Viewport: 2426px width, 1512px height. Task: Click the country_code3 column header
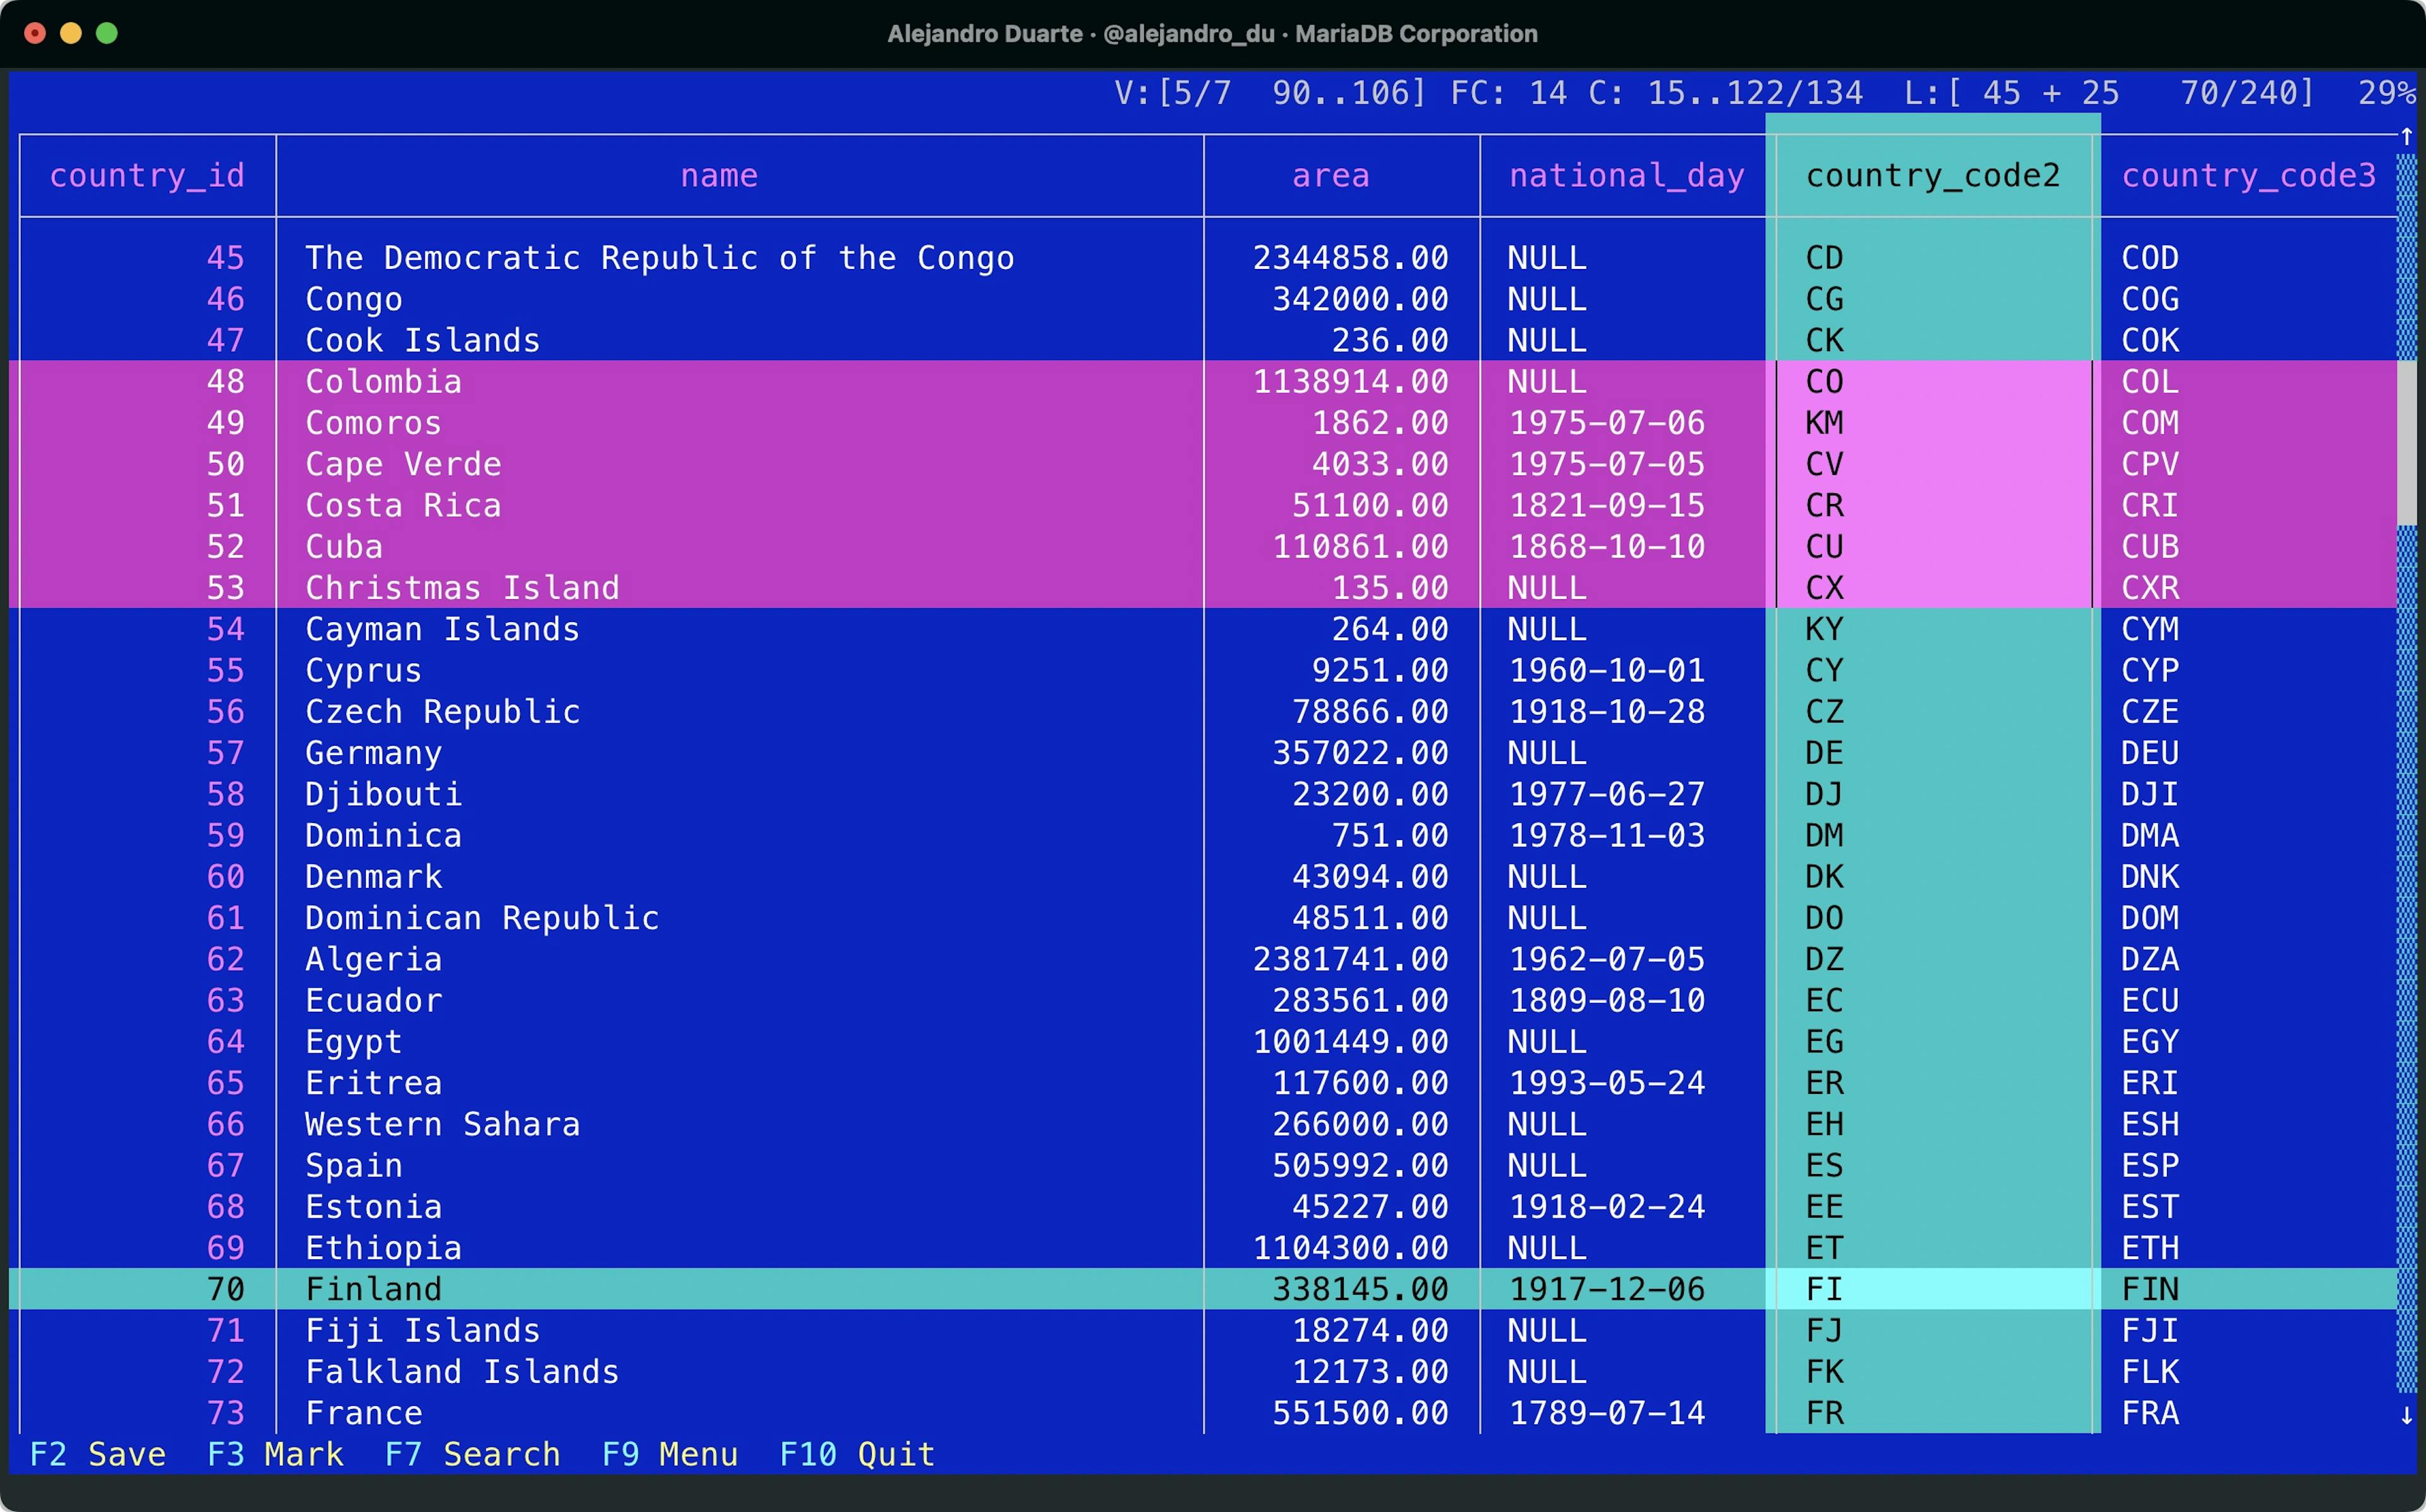pos(2247,174)
